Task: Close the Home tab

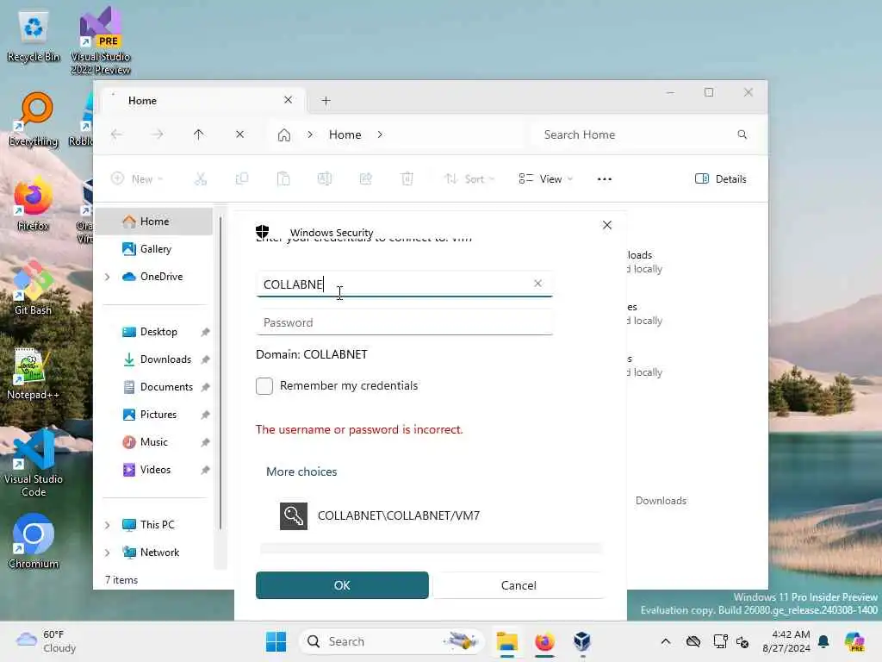Action: 288,100
